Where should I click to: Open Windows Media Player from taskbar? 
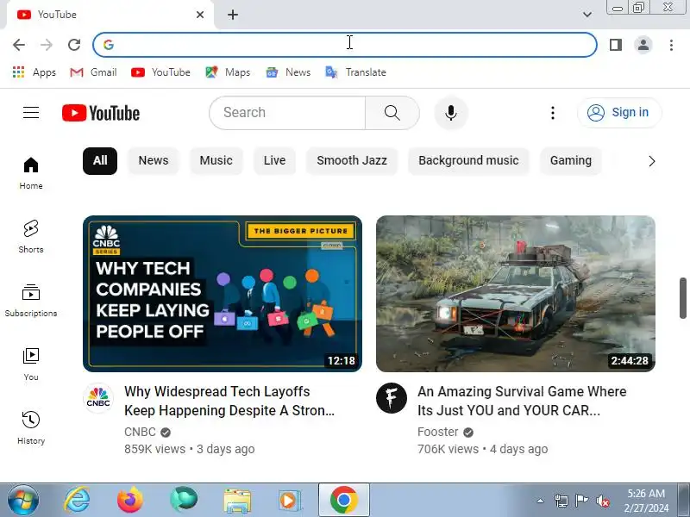click(x=289, y=501)
